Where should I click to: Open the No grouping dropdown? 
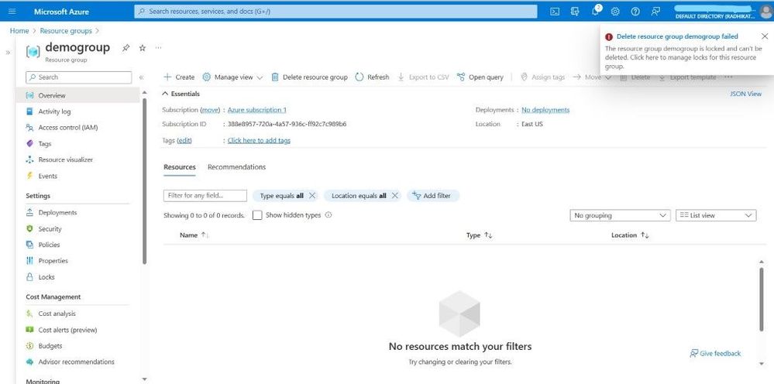[620, 215]
